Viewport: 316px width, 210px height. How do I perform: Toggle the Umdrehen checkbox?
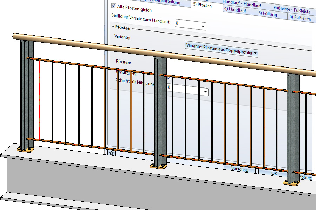click(x=169, y=77)
